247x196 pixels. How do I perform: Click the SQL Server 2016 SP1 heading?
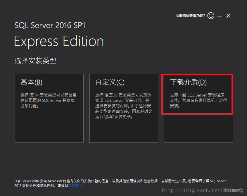50,25
